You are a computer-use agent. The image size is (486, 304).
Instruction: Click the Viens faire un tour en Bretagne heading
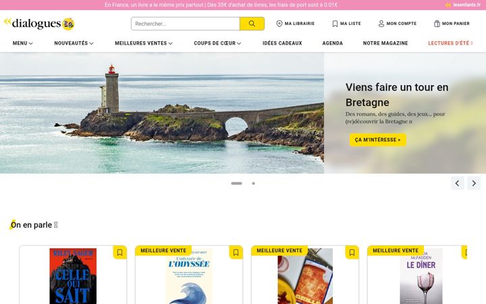tap(397, 95)
